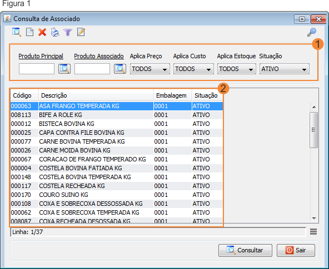
Task: Expand the Aplica Custo dropdown
Action: [x=193, y=69]
